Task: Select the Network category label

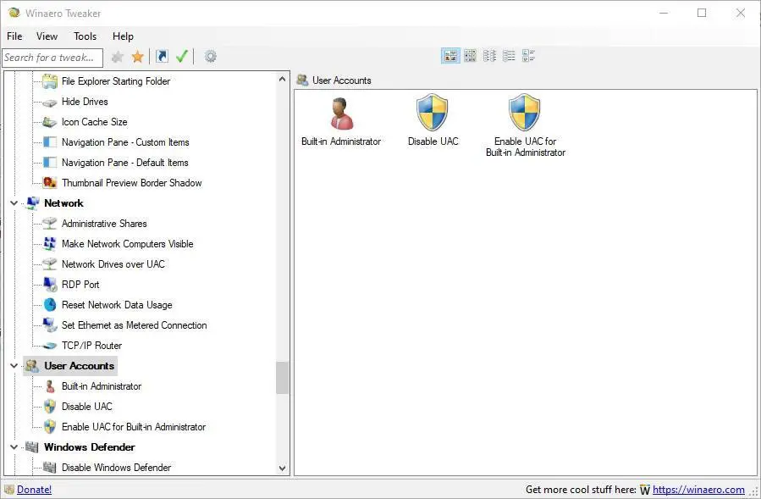Action: pos(63,203)
